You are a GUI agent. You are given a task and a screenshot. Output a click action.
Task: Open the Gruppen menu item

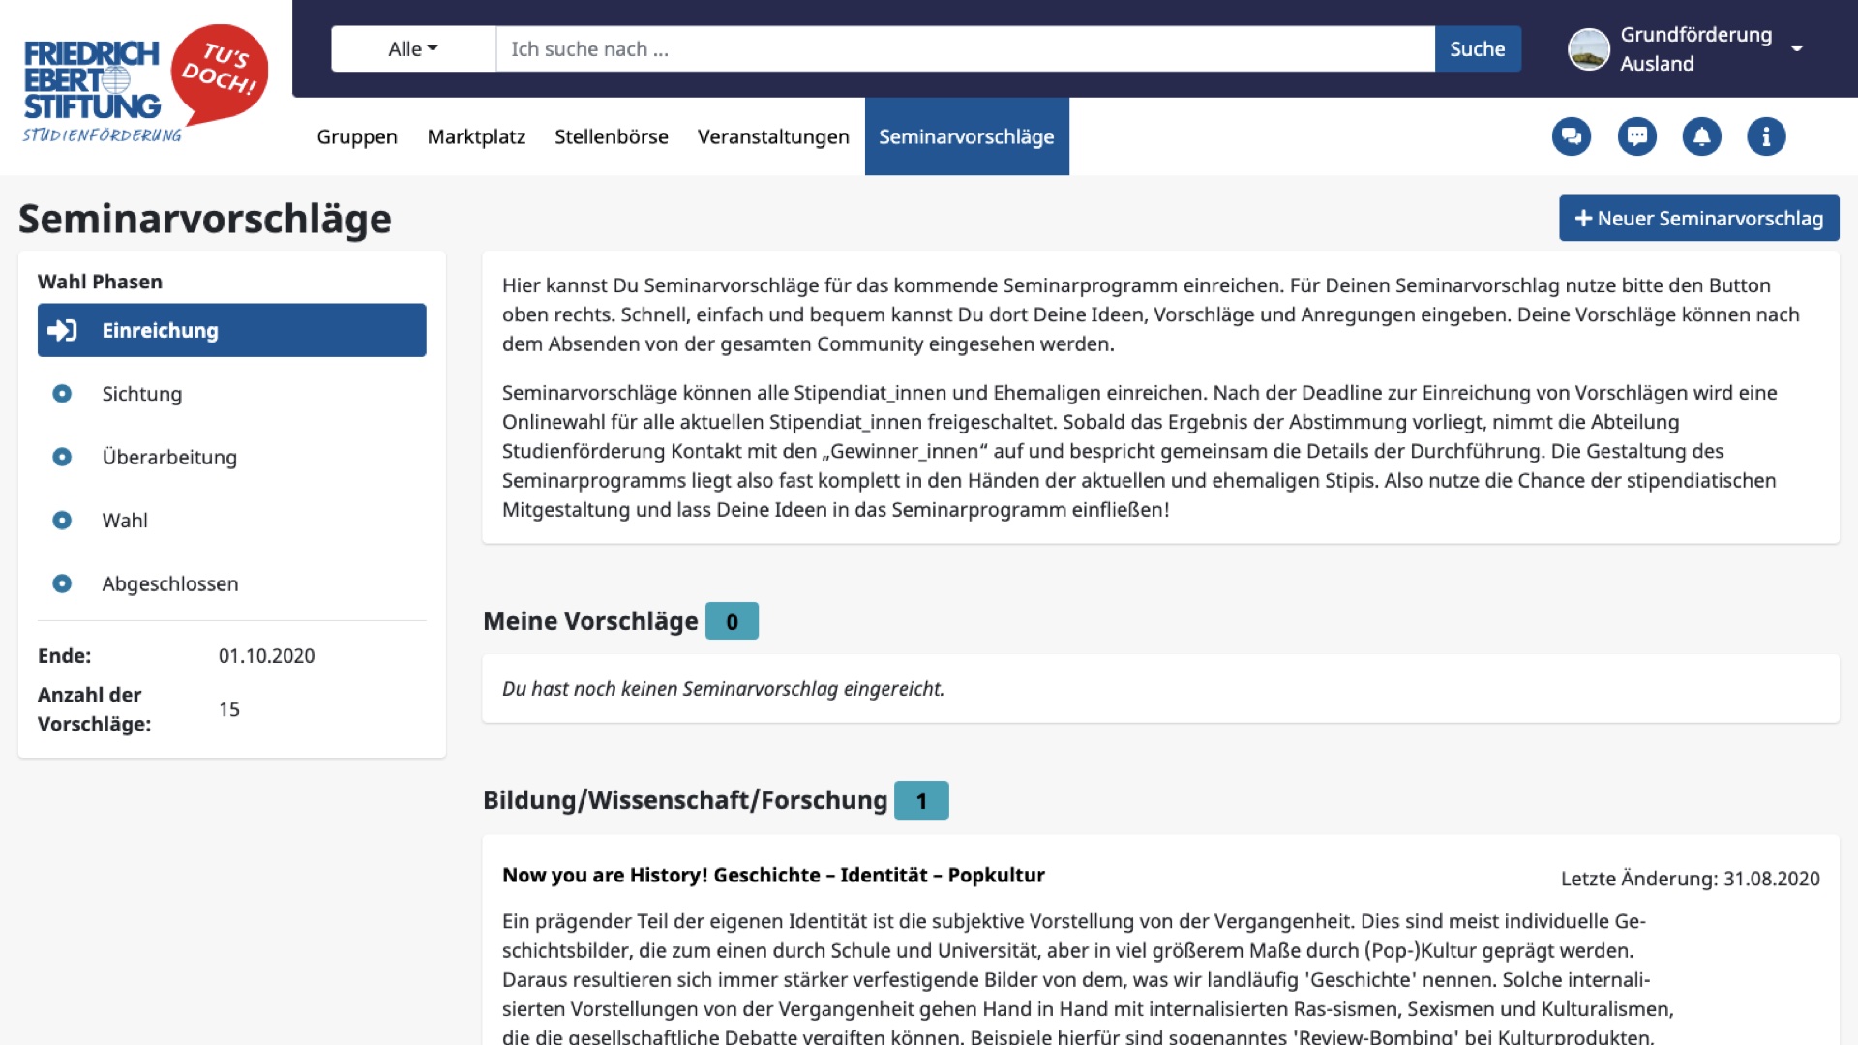coord(357,137)
